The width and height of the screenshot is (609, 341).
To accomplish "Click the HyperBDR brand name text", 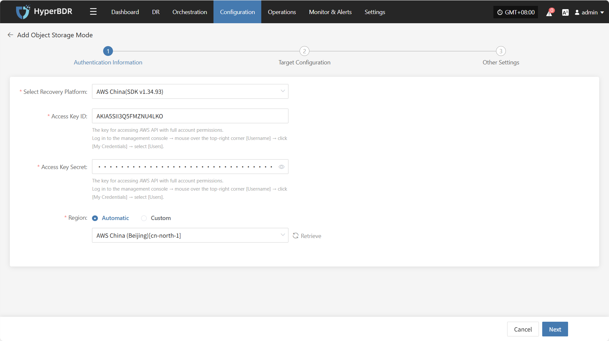I will click(53, 11).
